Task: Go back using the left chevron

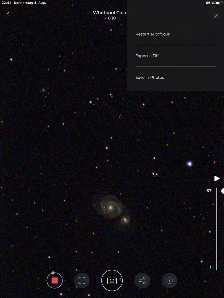Action: (8, 14)
